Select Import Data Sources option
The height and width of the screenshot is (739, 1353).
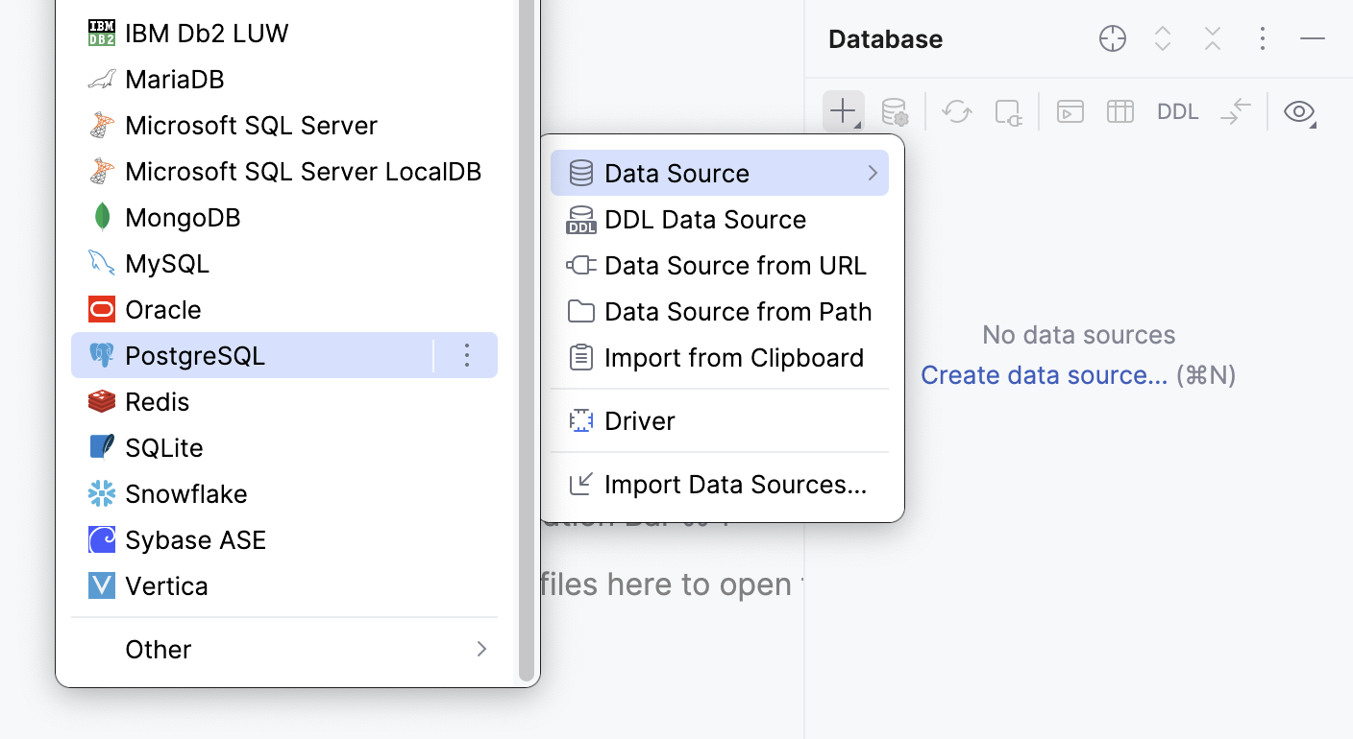(734, 484)
